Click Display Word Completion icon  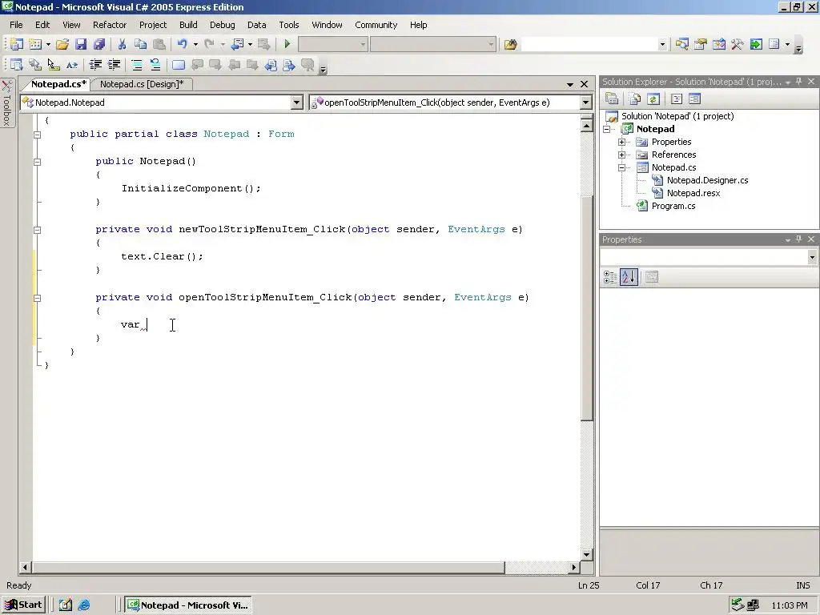(x=72, y=65)
